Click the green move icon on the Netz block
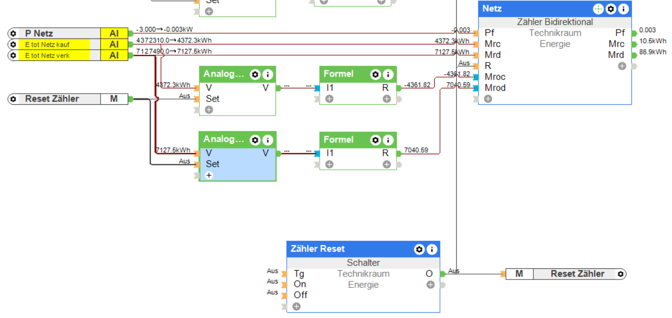This screenshot has height=318, width=672. (598, 9)
